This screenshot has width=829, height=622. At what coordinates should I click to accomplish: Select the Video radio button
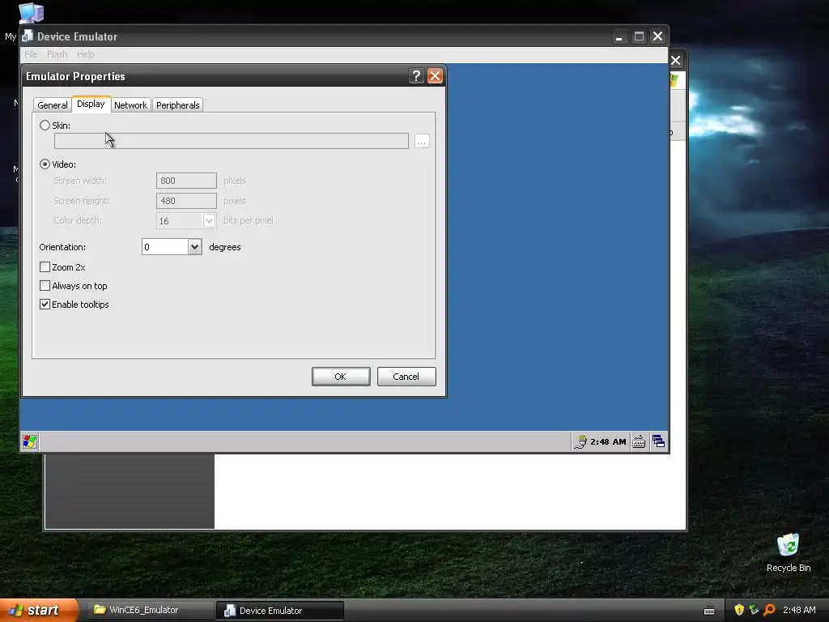45,164
